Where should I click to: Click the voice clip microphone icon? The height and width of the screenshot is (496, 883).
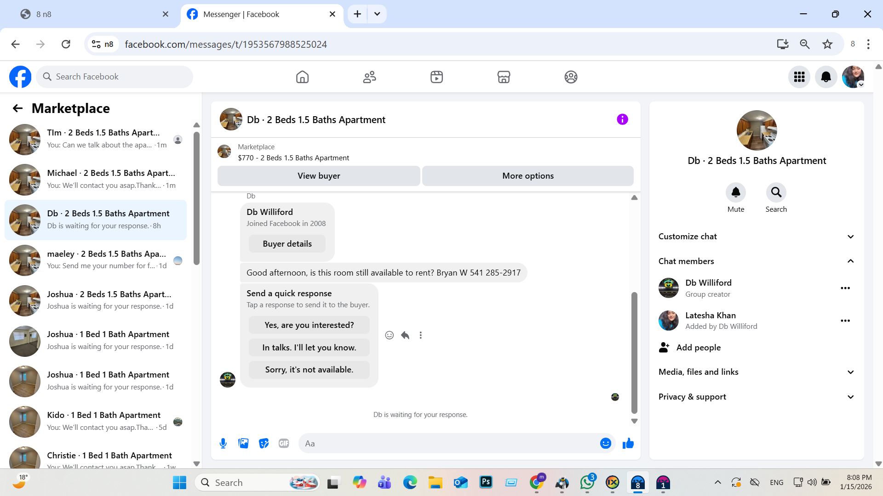tap(223, 443)
